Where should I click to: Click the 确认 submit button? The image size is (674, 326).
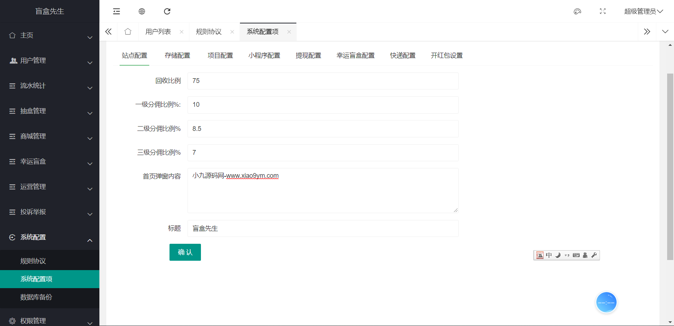(x=185, y=252)
